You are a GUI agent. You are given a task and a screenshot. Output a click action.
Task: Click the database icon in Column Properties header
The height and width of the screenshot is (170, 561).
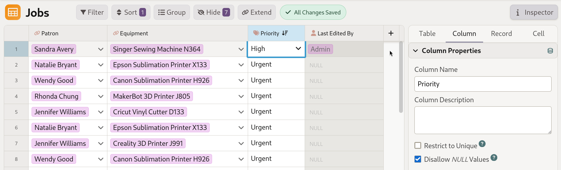(x=550, y=50)
